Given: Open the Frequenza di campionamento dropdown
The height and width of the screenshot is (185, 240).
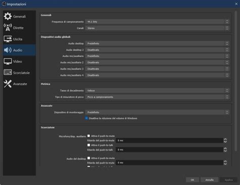Looking at the screenshot, I should [157, 22].
